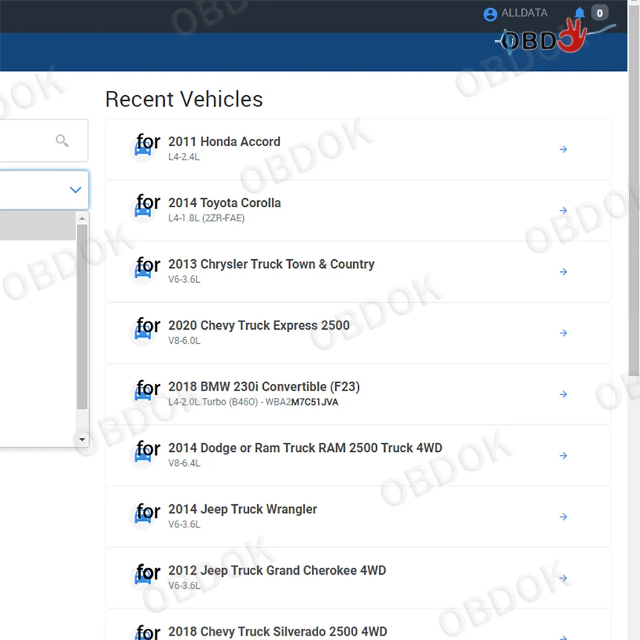The width and height of the screenshot is (640, 640).
Task: Select 2018 Chevy Truck Silverado 2500 4WD title
Action: coord(278,632)
